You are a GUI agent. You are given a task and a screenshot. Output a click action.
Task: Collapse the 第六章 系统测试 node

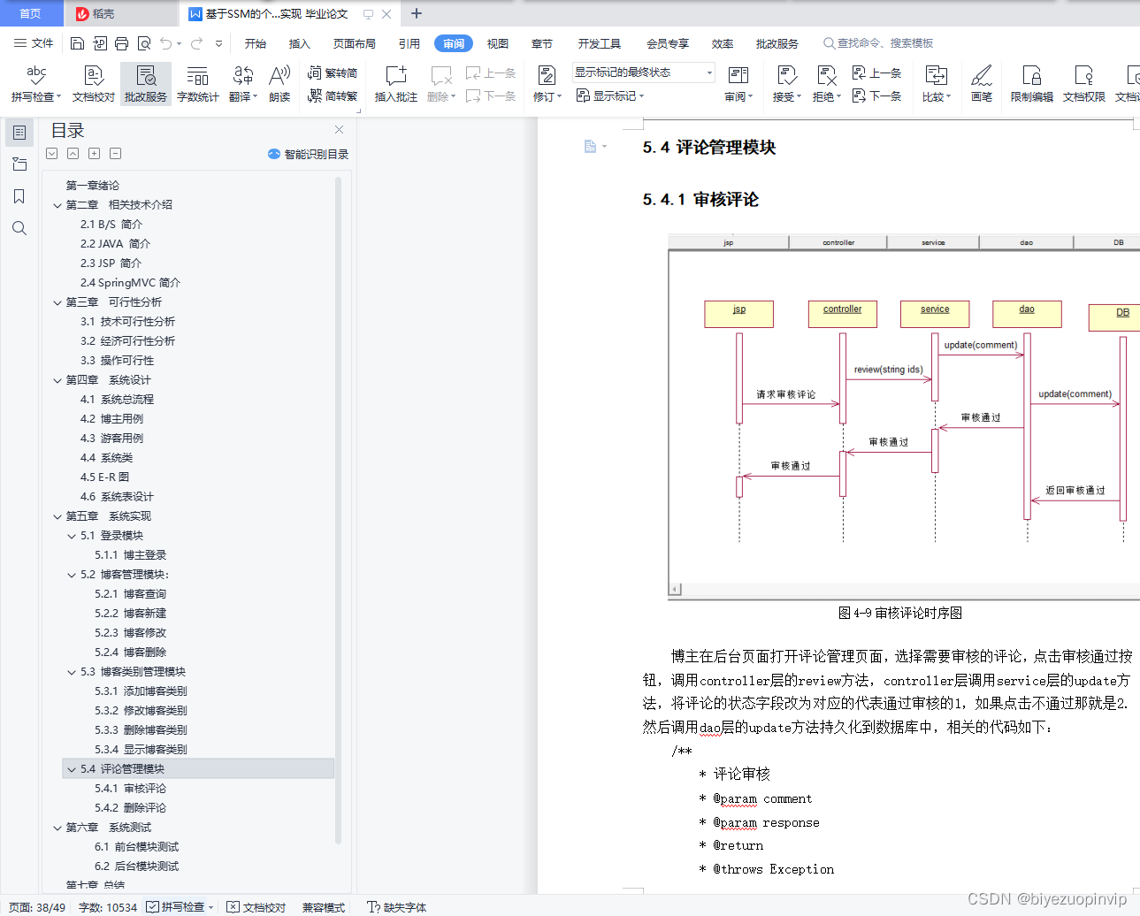coord(57,828)
